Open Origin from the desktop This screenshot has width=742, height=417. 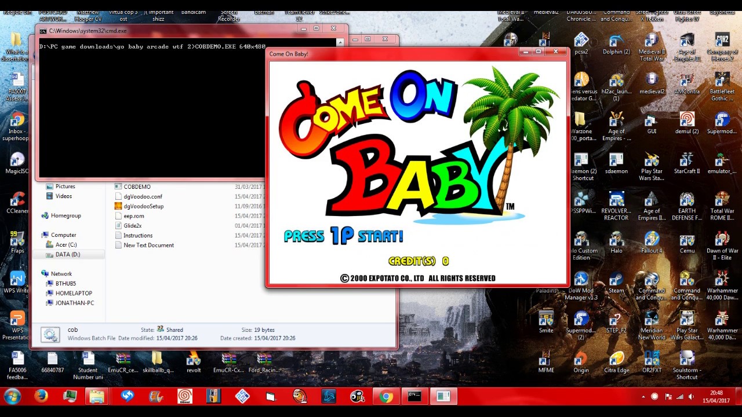[581, 363]
